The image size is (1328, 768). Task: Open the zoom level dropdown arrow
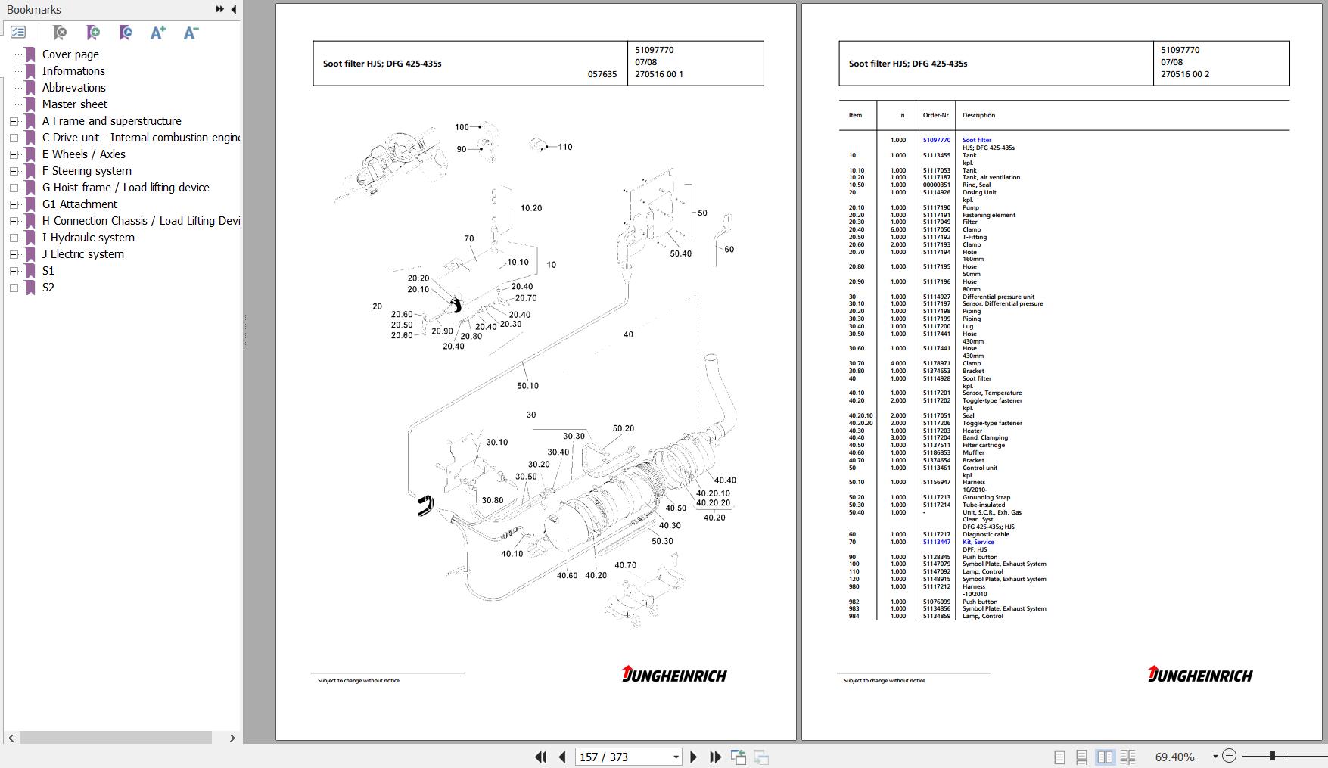(1215, 757)
